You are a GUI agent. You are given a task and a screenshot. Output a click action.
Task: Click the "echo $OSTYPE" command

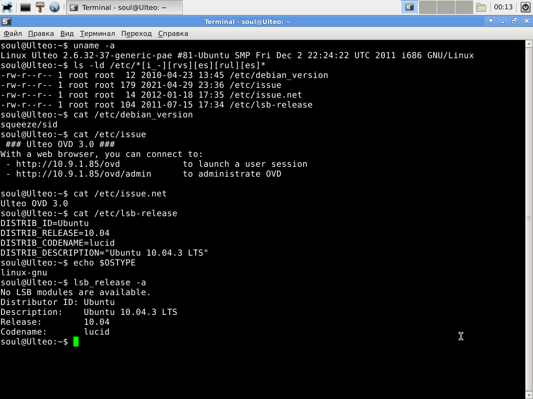pos(104,263)
